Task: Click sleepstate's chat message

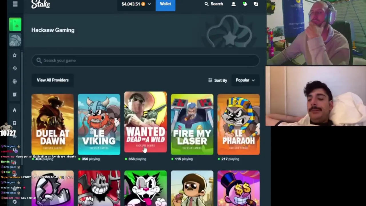Action: point(38,157)
